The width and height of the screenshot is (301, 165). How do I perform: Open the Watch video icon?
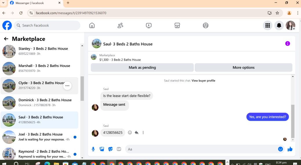point(149,25)
